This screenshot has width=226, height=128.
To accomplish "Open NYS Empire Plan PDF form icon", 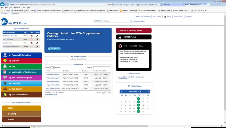I will (31, 36).
